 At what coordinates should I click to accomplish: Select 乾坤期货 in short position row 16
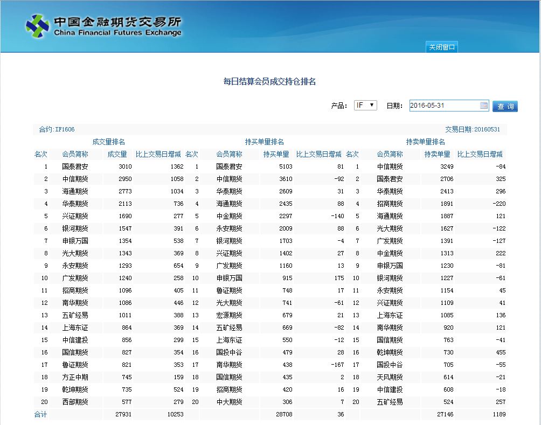pyautogui.click(x=390, y=353)
